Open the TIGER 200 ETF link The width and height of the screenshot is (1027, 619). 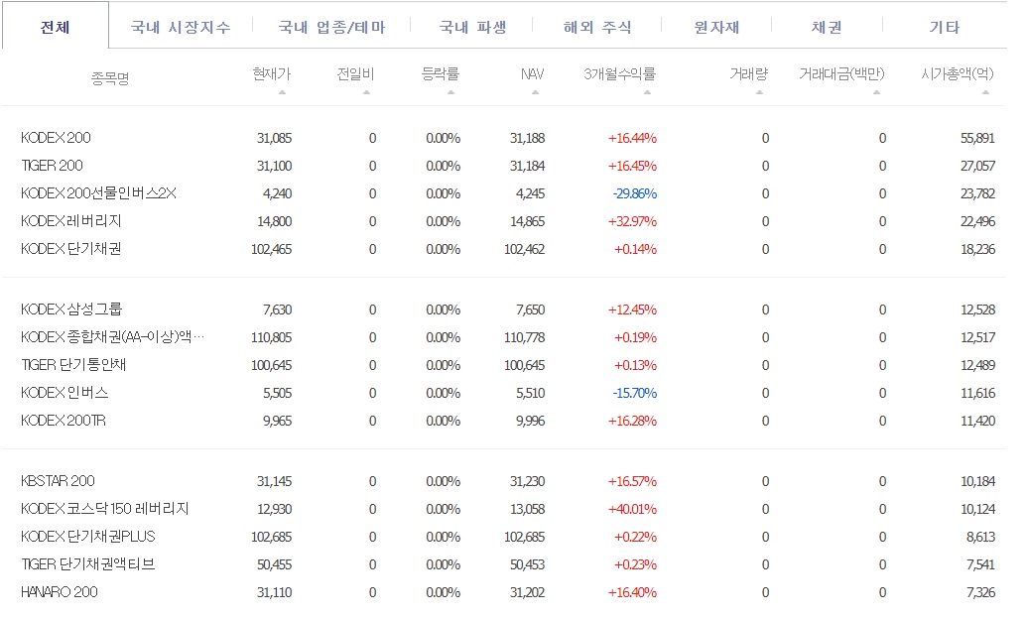point(52,166)
